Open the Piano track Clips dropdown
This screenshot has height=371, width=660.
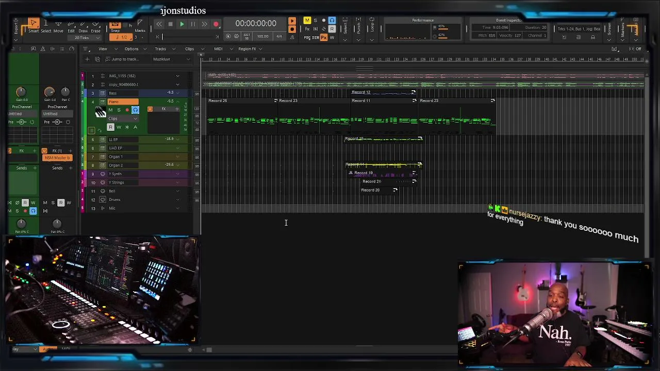(123, 119)
